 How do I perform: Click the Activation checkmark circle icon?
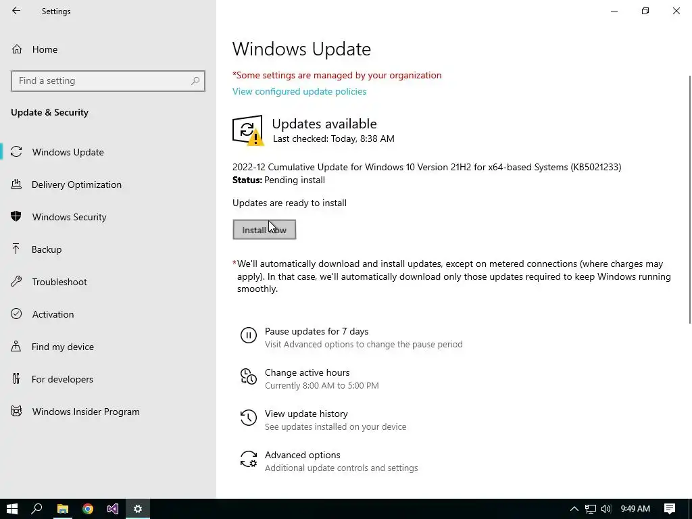pos(16,314)
